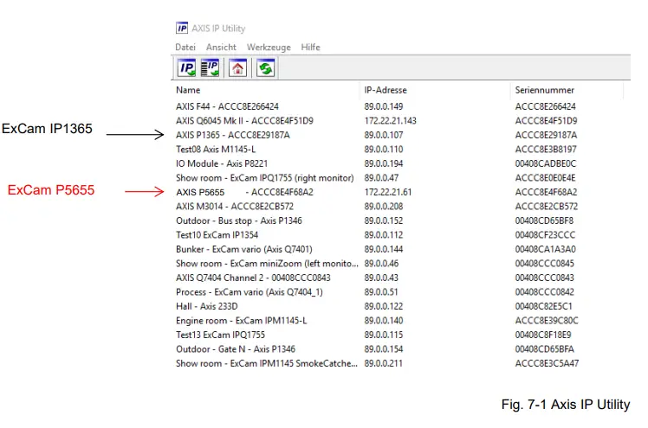
Task: Click serial number 00408CADBE0C
Action: click(x=546, y=163)
